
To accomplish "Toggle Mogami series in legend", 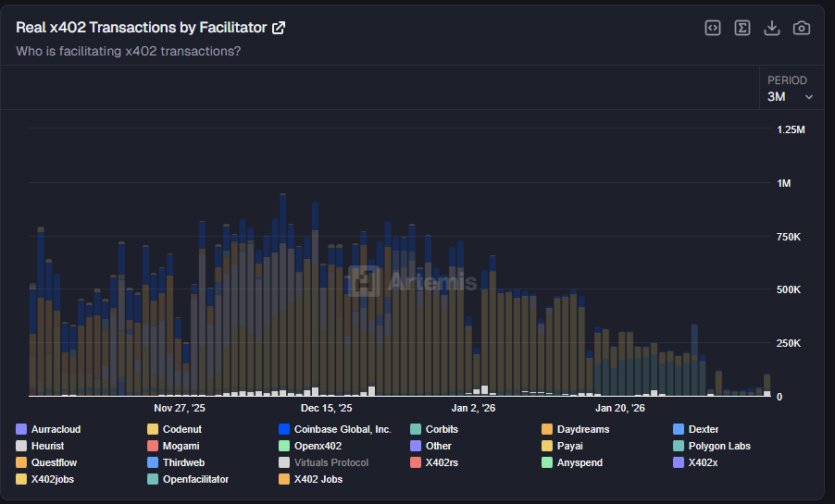I will (174, 446).
